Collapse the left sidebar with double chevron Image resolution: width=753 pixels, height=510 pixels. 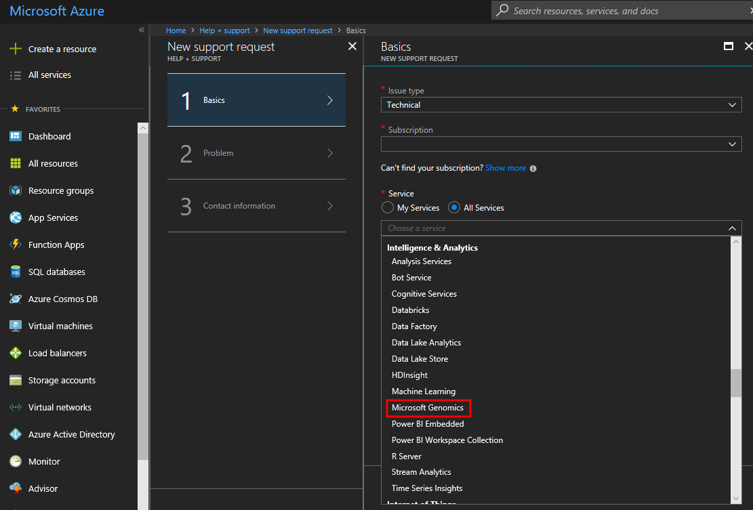142,30
